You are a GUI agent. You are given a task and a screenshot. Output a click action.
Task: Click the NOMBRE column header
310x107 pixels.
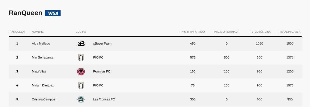pos(38,32)
